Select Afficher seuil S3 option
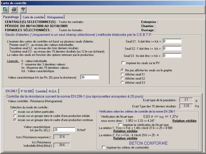This screenshot has width=206, height=154. click(x=123, y=82)
